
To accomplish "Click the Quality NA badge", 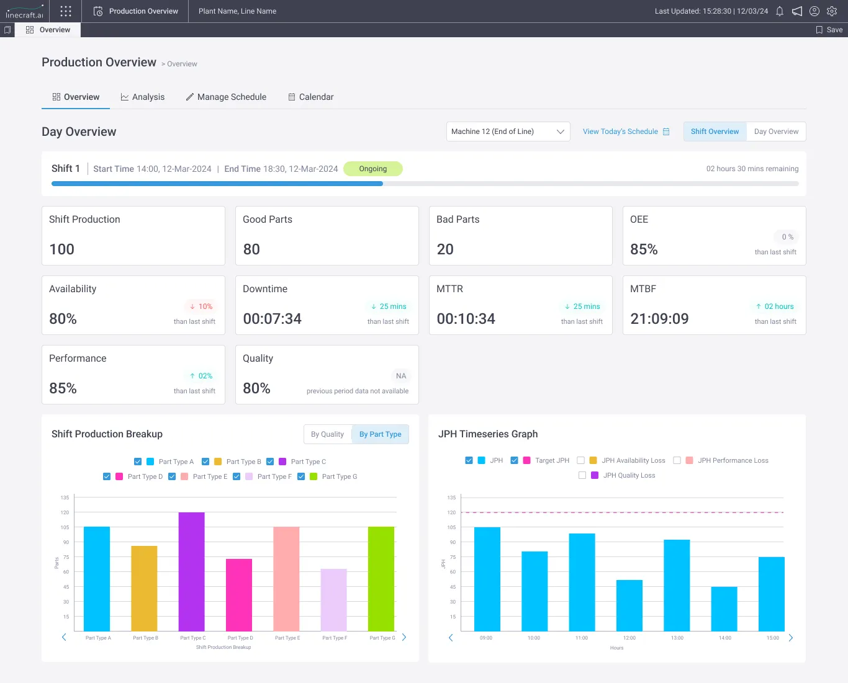I will pos(401,376).
